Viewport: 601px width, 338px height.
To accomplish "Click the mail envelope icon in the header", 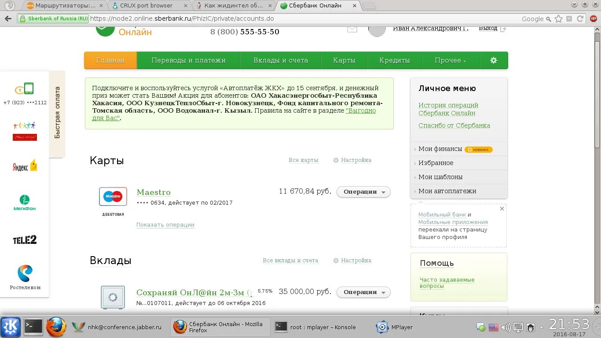I will 352,29.
